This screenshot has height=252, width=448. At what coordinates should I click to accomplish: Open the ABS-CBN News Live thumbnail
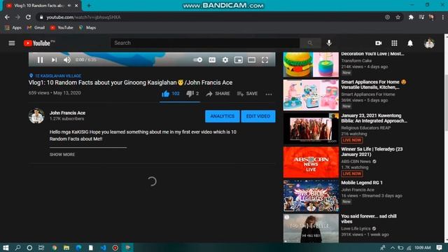click(x=311, y=162)
